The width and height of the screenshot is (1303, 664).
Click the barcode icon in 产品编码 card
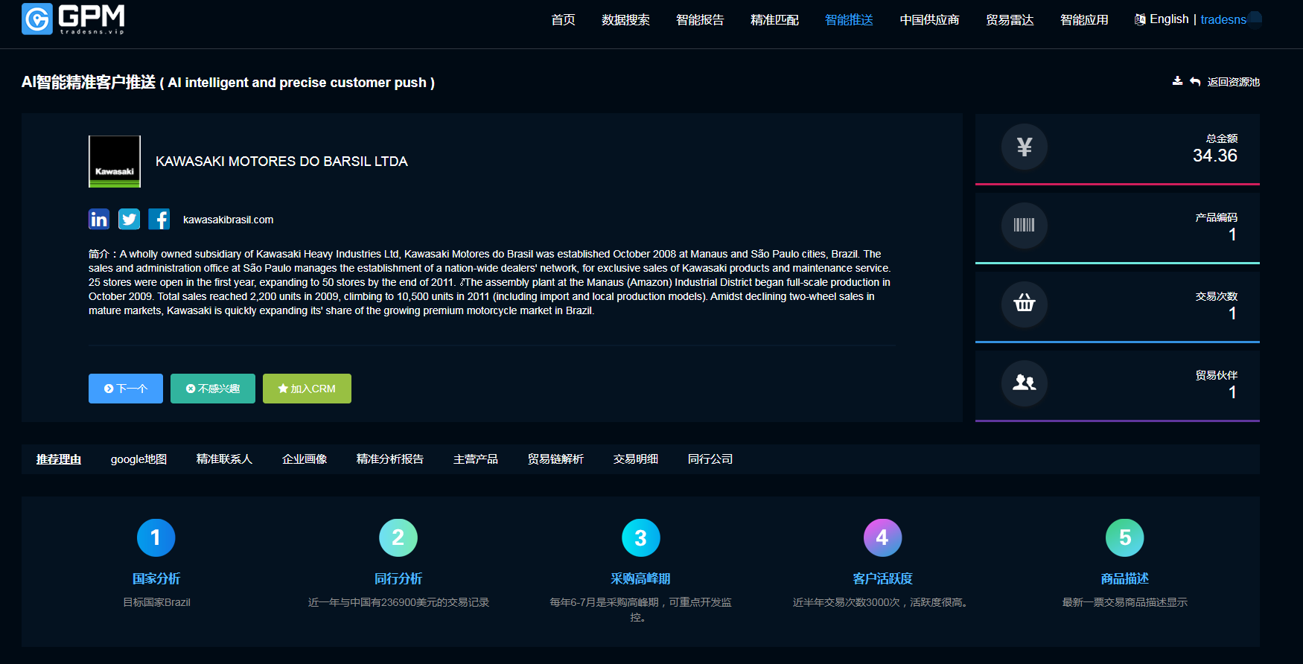1025,225
